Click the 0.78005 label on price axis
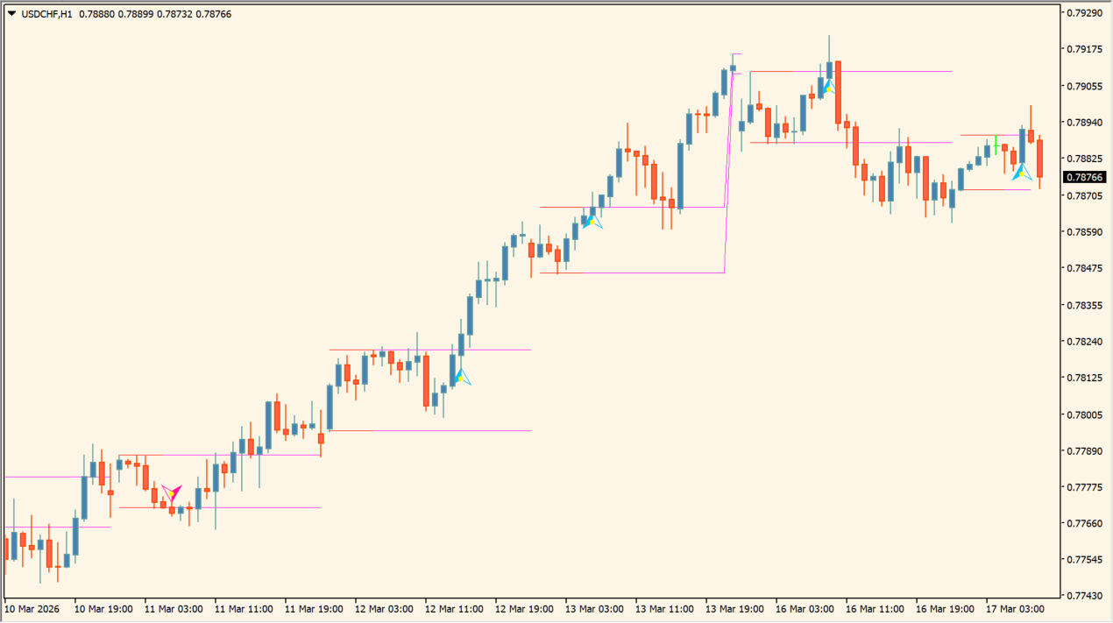 (x=1085, y=414)
